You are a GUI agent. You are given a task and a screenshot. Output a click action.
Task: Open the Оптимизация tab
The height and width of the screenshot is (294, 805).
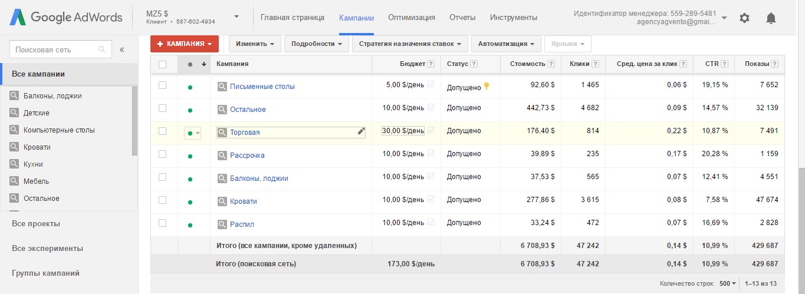click(412, 18)
